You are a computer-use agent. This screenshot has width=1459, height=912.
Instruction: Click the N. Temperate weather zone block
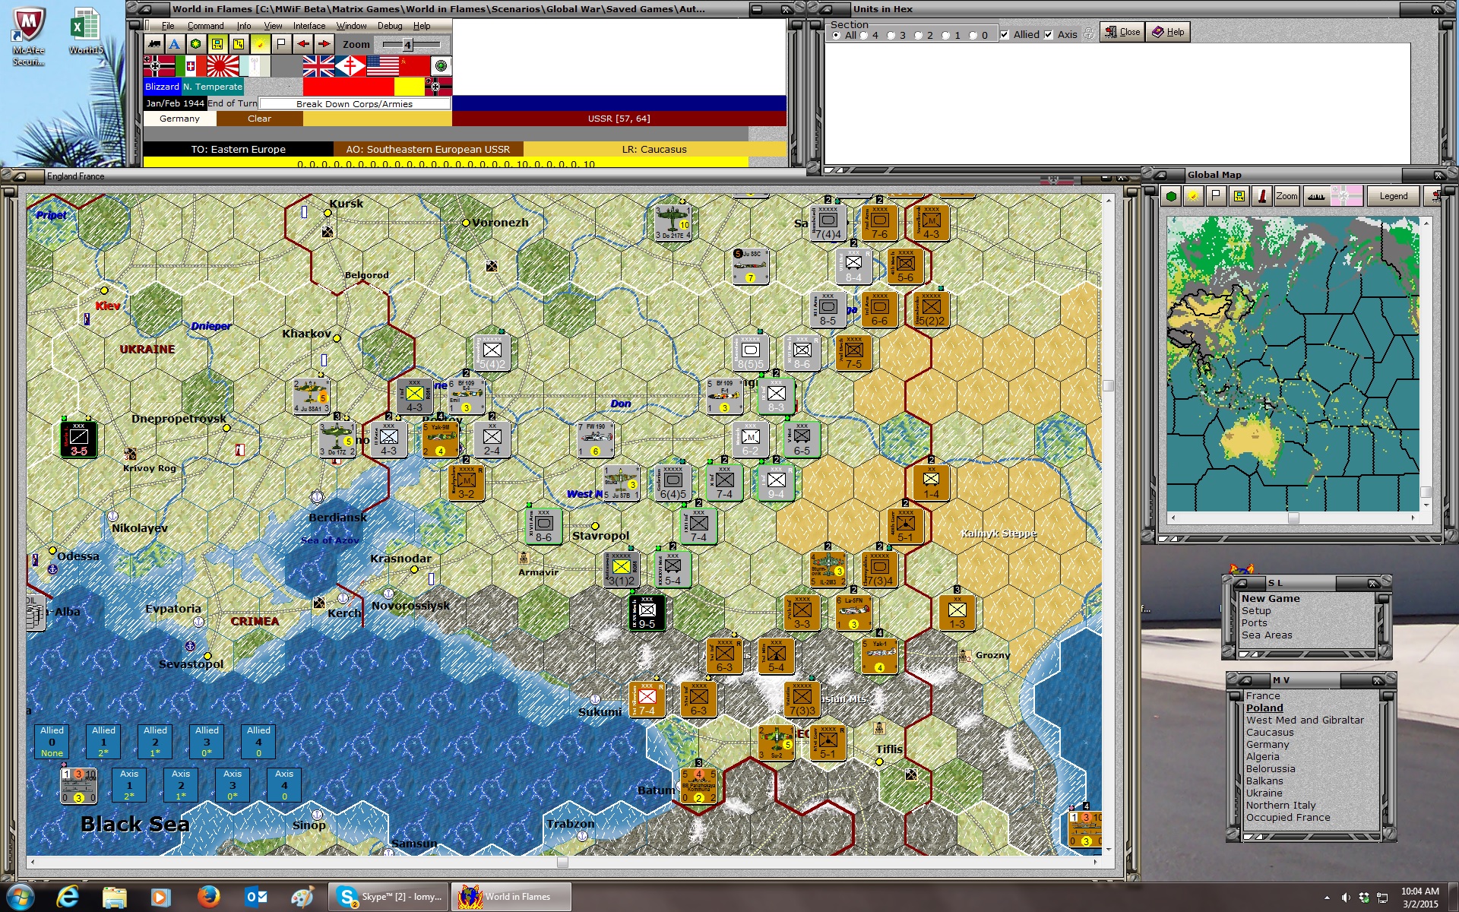coord(212,87)
